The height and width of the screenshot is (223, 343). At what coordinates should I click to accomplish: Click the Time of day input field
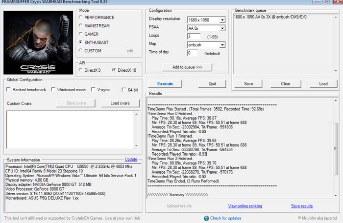193,53
